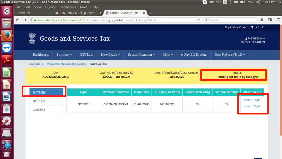The width and height of the screenshot is (282, 159).
Task: Select the ORDERS side tab
Action: coord(46,110)
